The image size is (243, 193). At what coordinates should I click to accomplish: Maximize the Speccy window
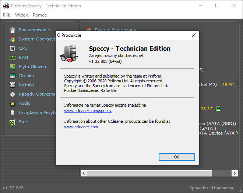(x=217, y=6)
